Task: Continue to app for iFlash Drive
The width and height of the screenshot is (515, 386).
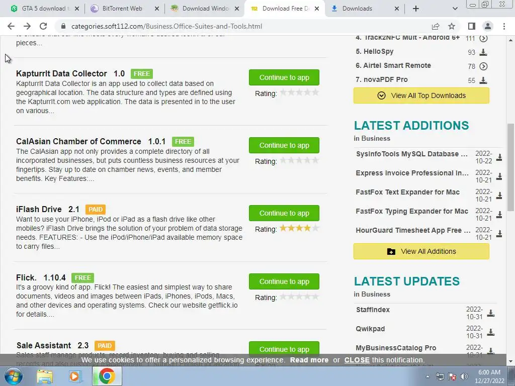Action: (284, 213)
